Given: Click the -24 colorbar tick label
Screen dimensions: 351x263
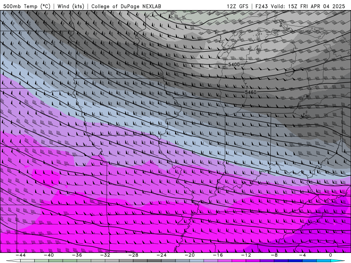Looking at the screenshot, I should point(161,255).
